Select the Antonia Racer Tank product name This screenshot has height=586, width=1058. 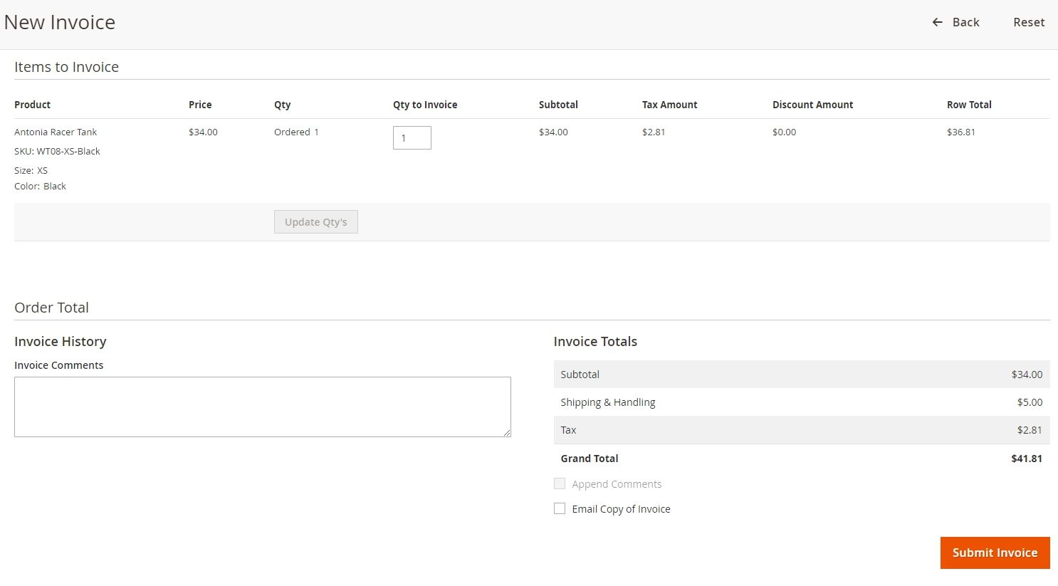[56, 132]
